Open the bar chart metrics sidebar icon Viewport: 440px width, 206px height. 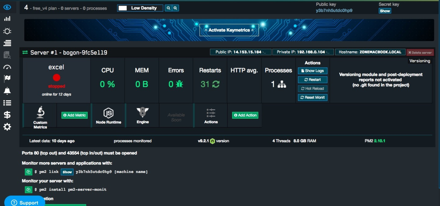click(x=7, y=19)
